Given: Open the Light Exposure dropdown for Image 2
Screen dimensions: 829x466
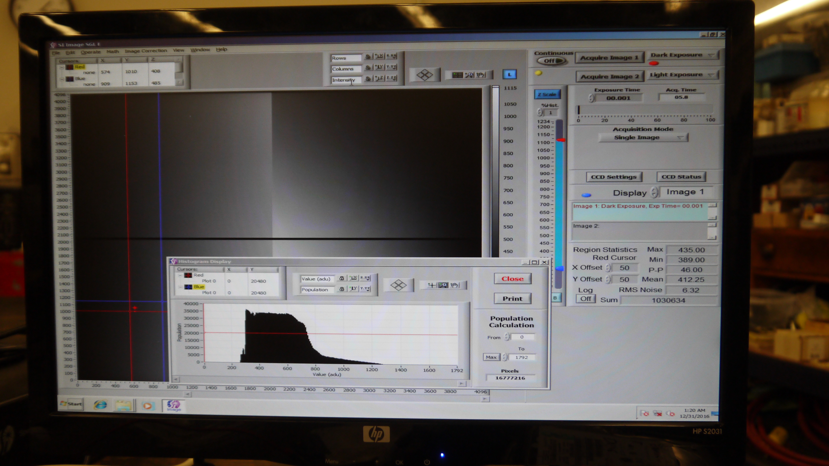Looking at the screenshot, I should (683, 75).
